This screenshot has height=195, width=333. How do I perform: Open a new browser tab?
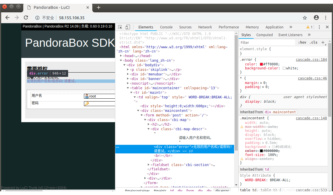[x=99, y=8]
